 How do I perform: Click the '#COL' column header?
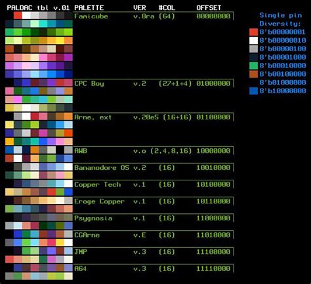click(x=167, y=8)
